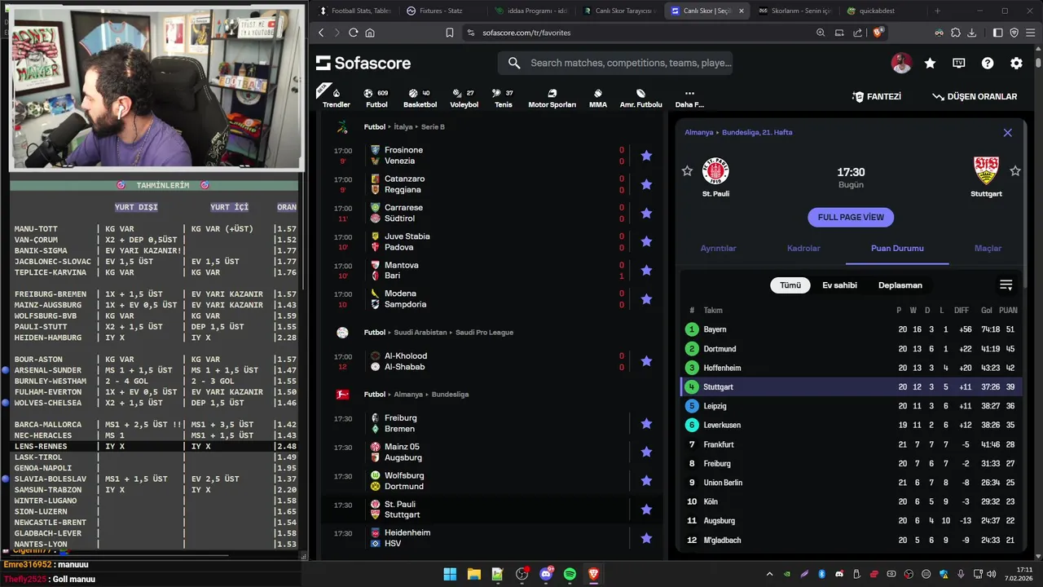Select the Tümü standings filter
Screen dimensions: 1043x587
(x=790, y=285)
